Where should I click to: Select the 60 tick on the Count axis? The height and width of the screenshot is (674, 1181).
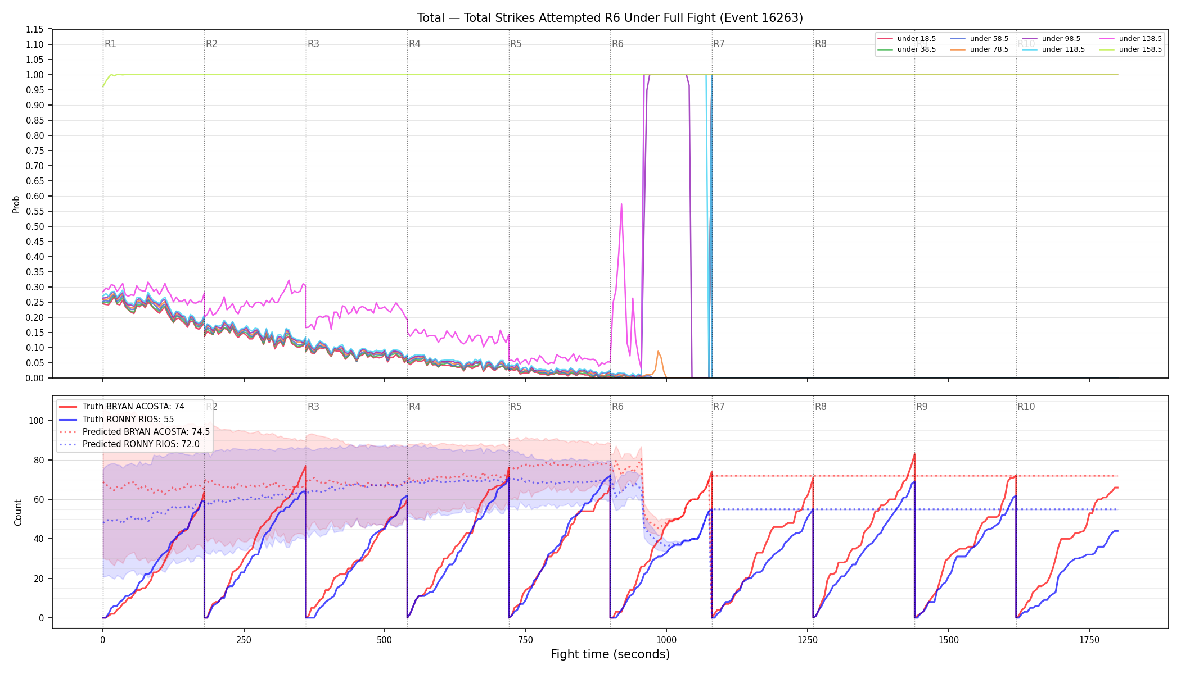click(x=39, y=500)
